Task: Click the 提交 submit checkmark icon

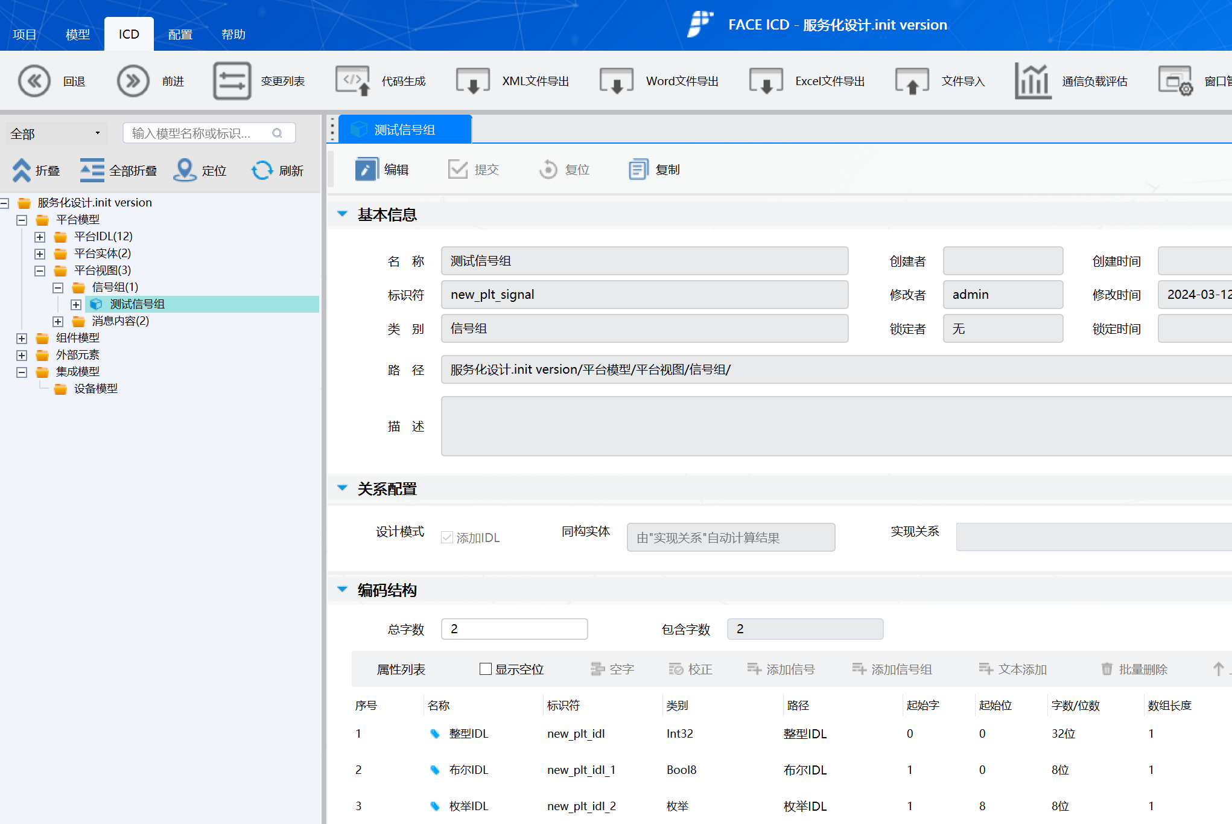Action: point(458,170)
